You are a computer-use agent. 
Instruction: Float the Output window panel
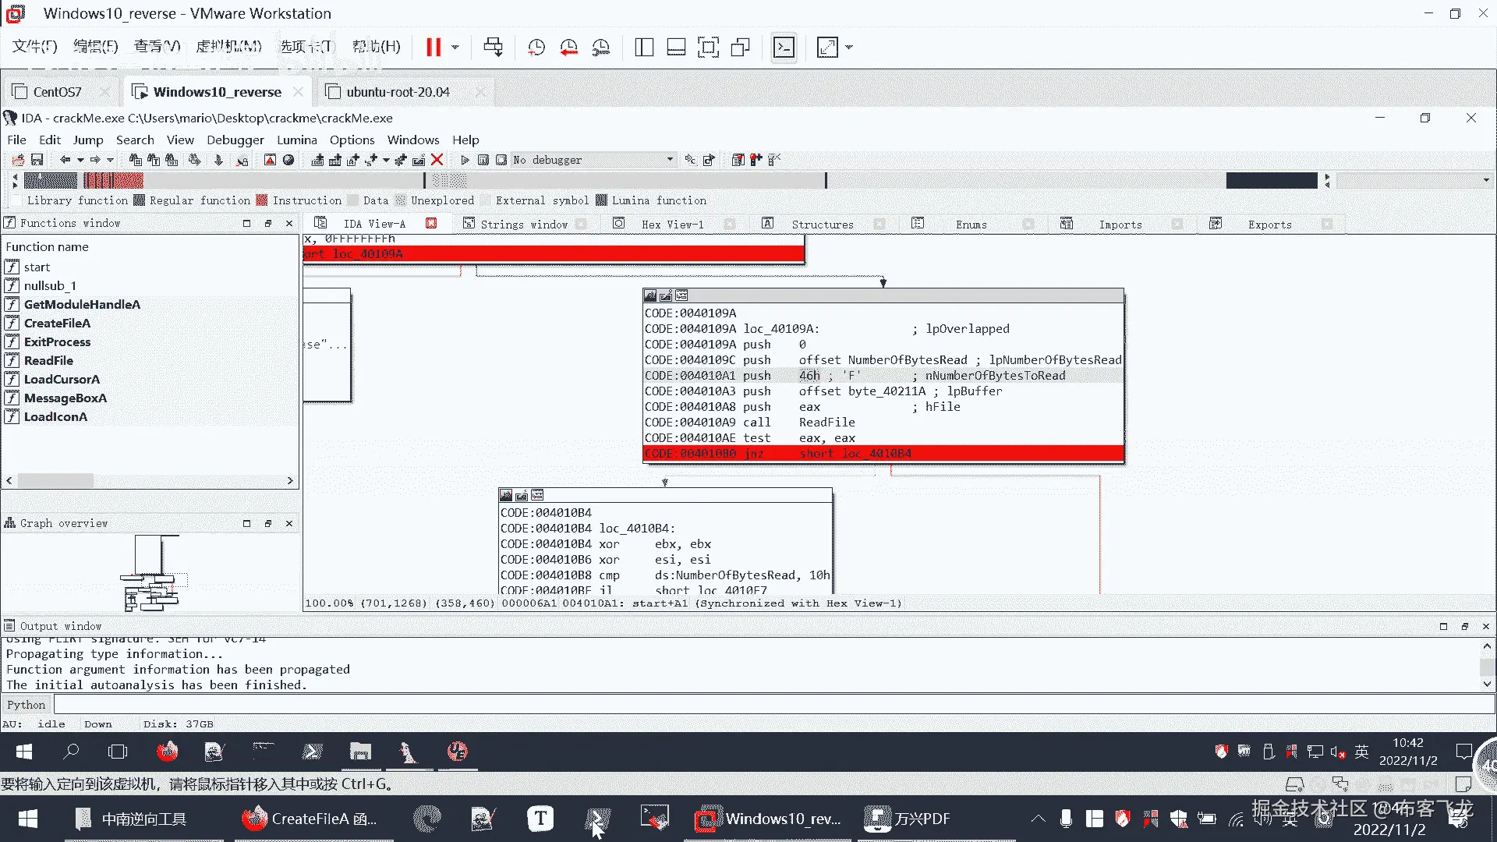(1464, 626)
